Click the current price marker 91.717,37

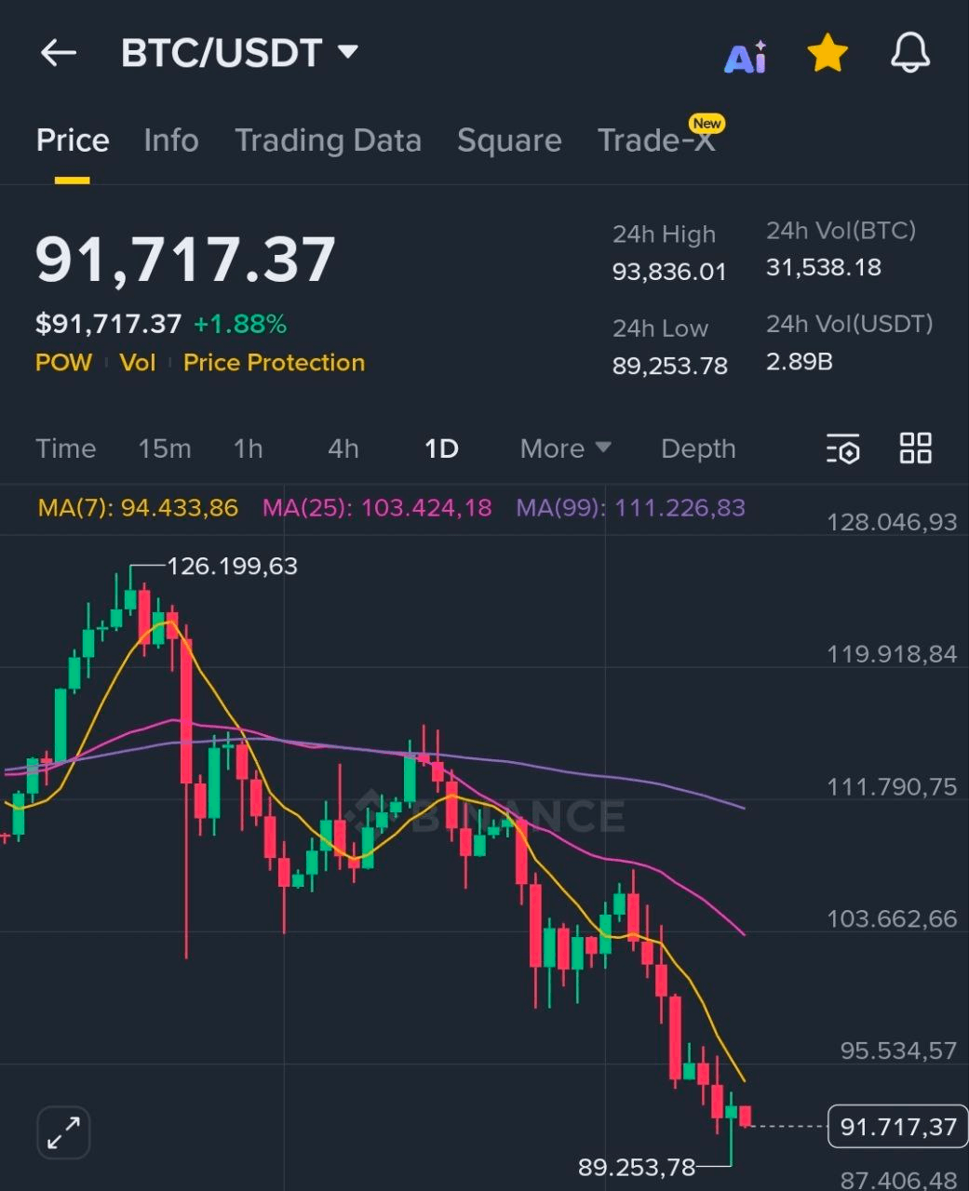click(897, 1127)
